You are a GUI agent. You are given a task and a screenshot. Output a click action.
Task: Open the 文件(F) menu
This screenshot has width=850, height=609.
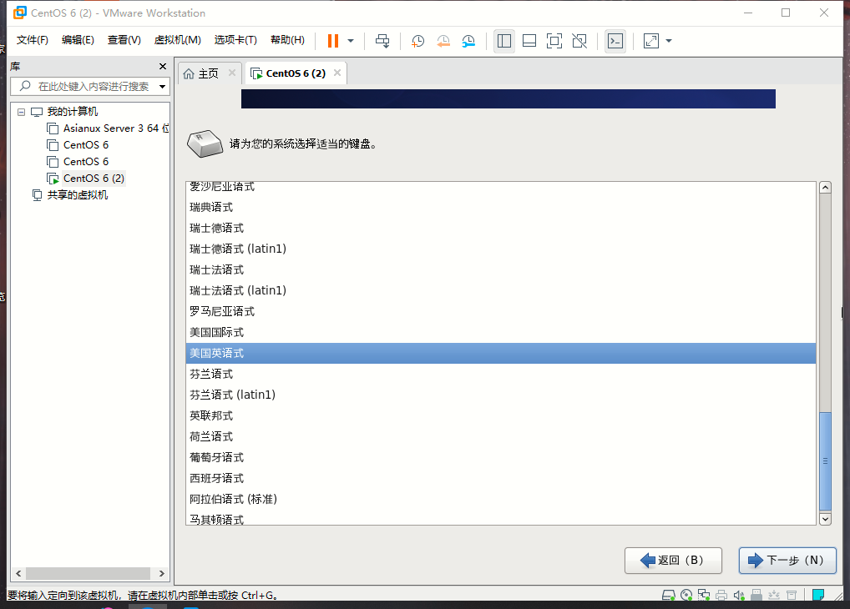click(33, 40)
